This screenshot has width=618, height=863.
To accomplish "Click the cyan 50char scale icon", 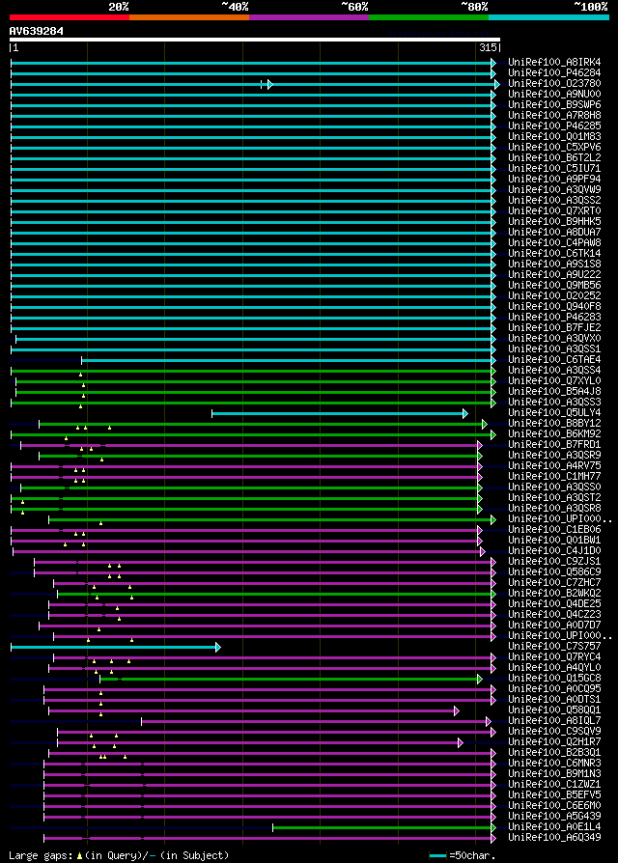I will (438, 856).
